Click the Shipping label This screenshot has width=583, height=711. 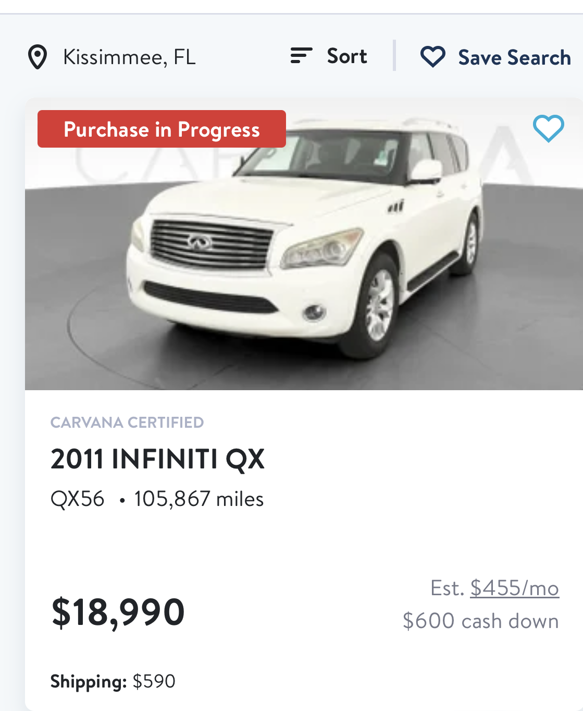click(x=89, y=681)
